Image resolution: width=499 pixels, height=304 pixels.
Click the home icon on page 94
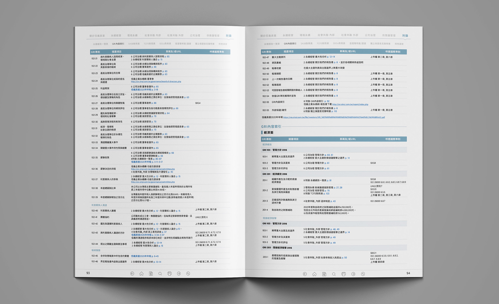314,274
